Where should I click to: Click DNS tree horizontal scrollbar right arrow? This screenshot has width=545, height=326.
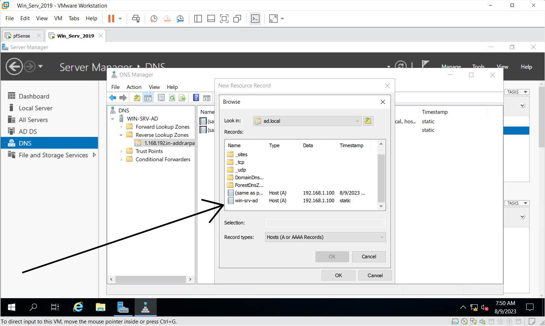190,279
